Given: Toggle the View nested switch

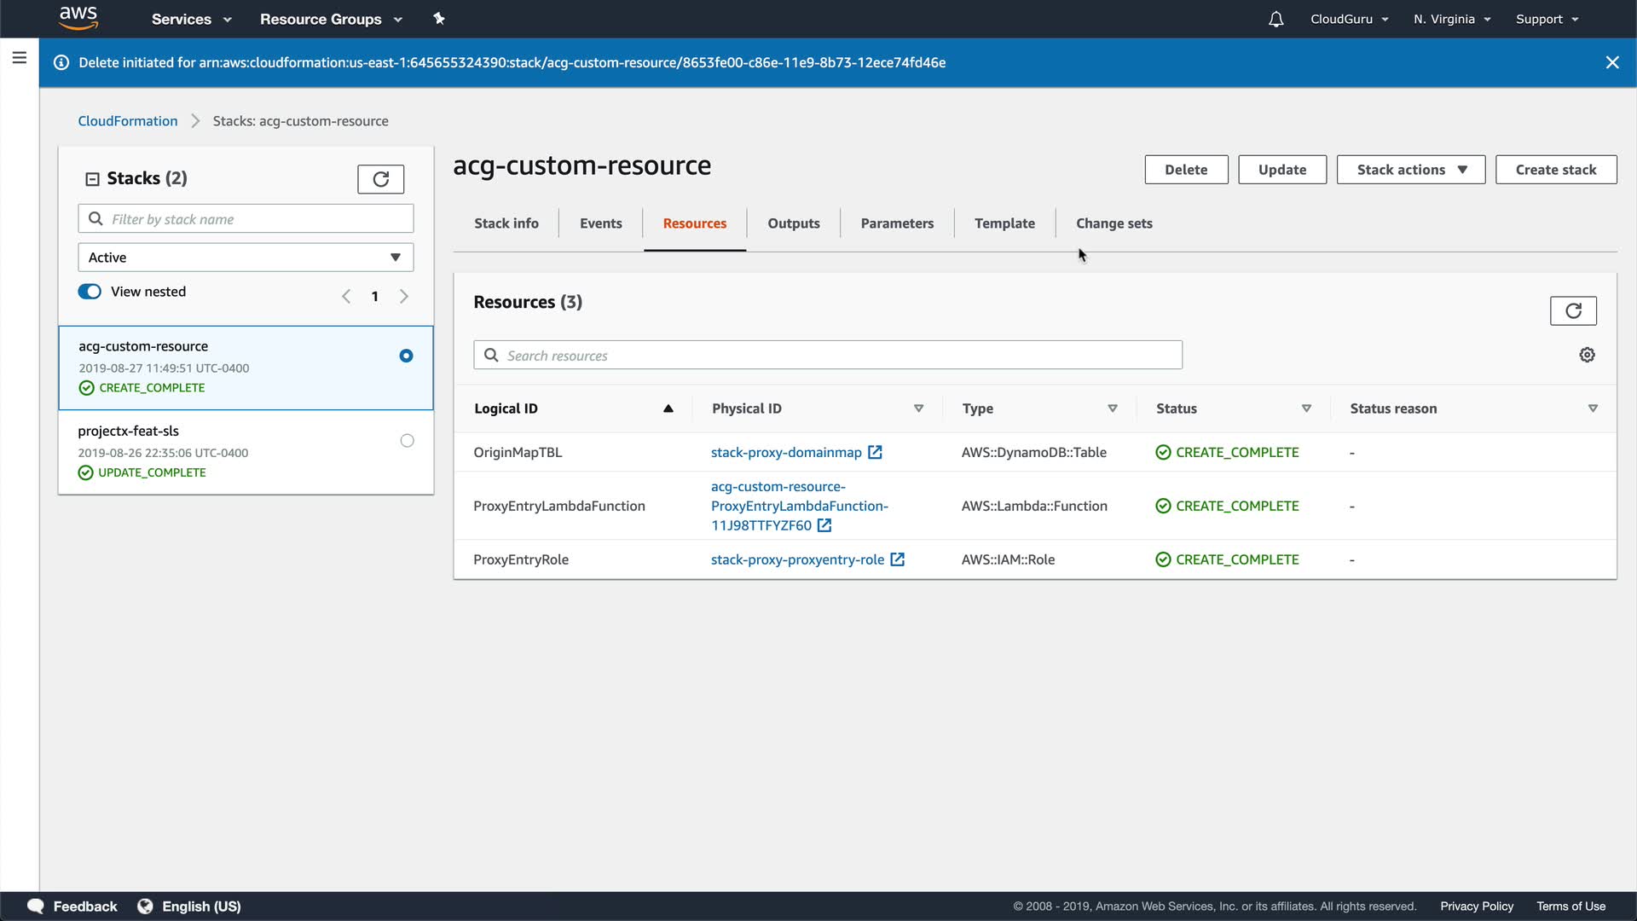Looking at the screenshot, I should (x=90, y=292).
